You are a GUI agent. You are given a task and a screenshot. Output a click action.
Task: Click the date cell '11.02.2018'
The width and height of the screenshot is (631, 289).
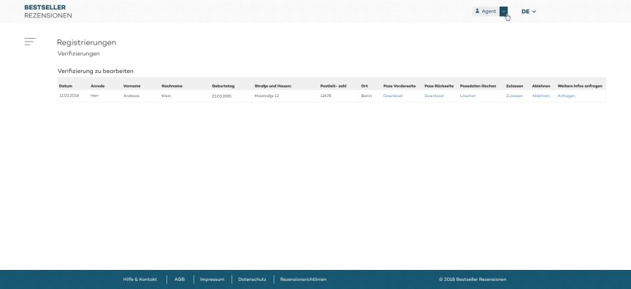point(69,96)
